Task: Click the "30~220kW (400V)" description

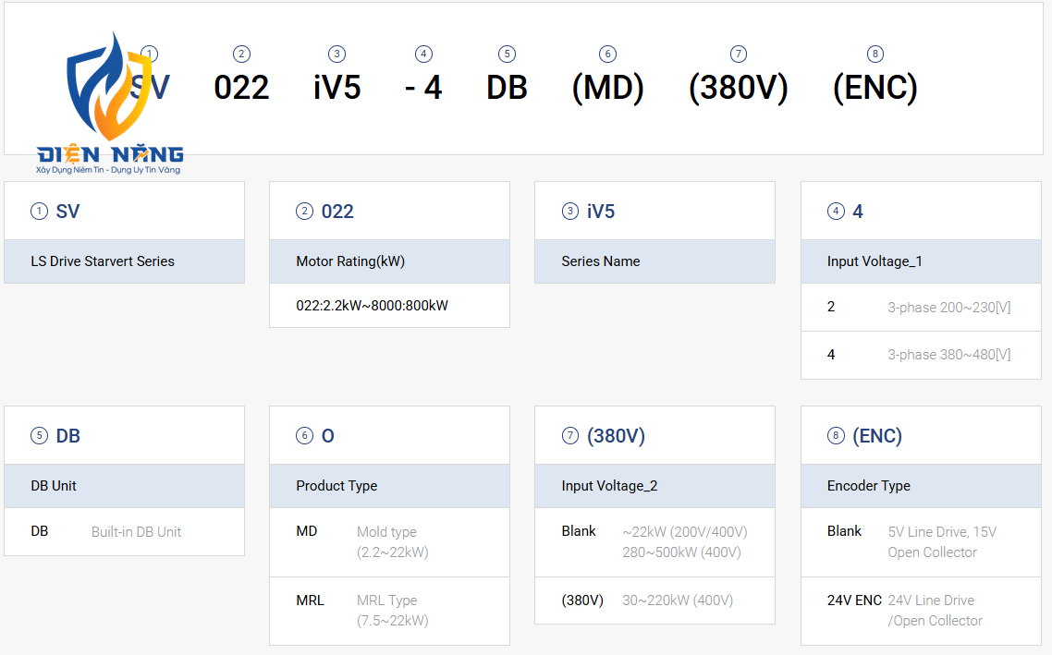Action: [x=678, y=600]
